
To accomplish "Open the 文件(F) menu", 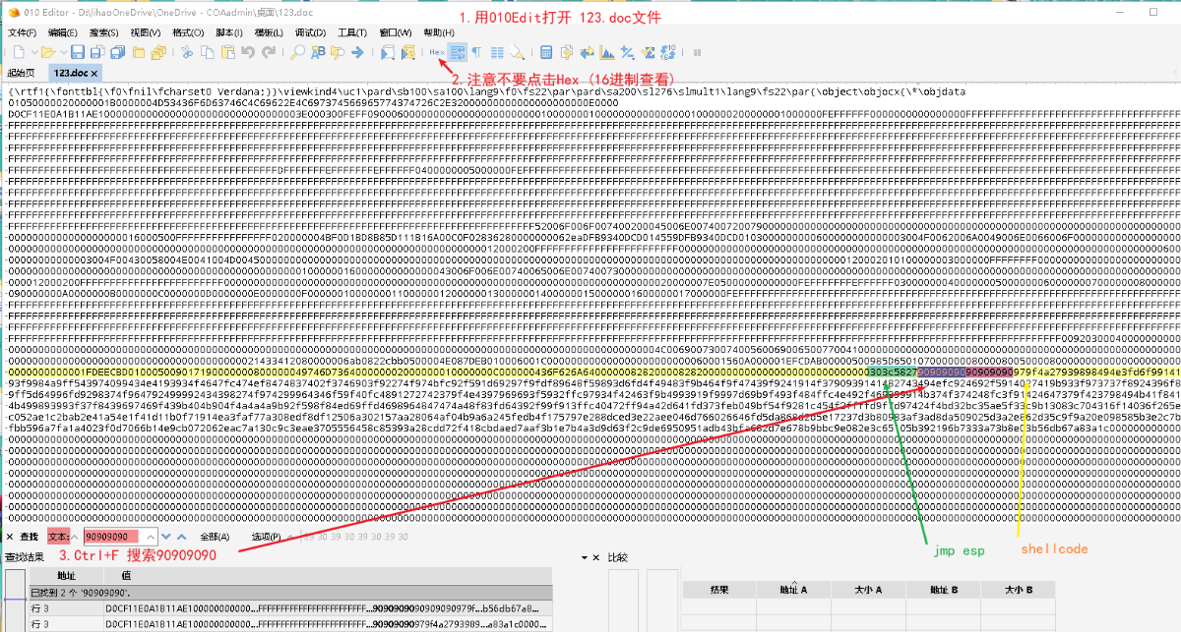I will click(22, 32).
